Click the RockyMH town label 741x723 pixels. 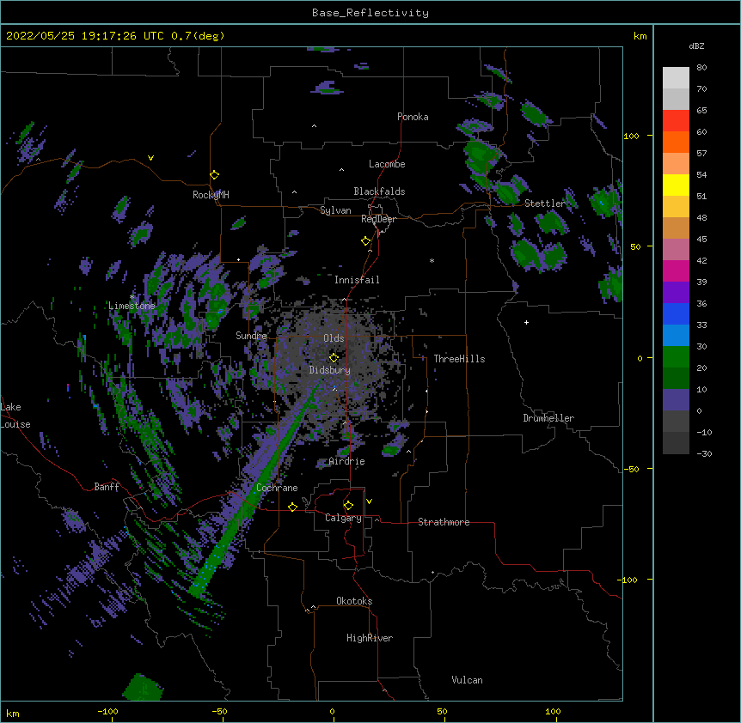point(211,195)
